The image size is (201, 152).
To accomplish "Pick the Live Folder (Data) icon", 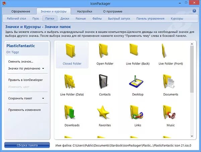I will click(x=70, y=82).
